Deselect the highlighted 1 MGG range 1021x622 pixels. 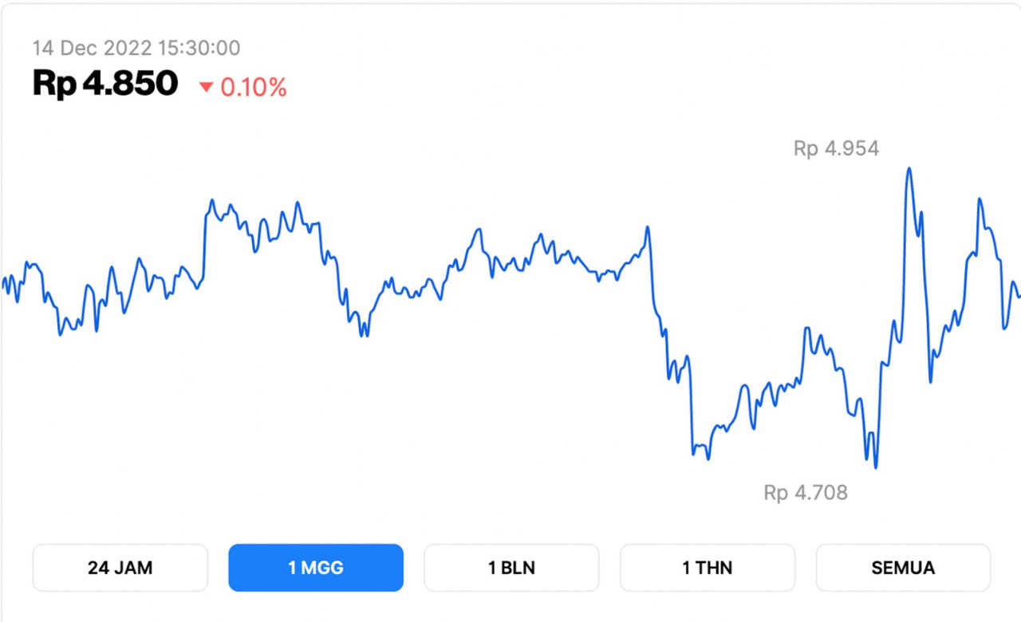pyautogui.click(x=316, y=568)
